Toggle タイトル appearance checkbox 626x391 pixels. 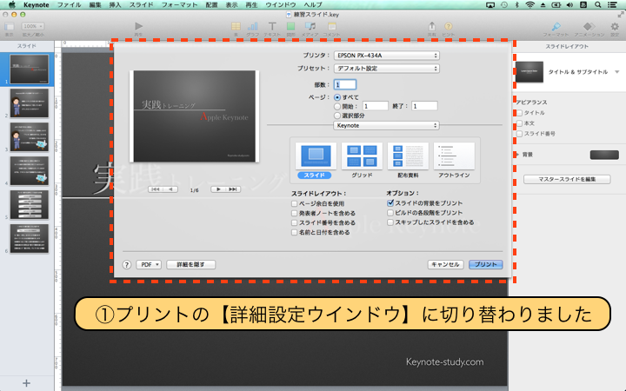519,113
